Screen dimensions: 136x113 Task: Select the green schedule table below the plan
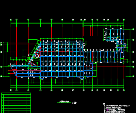click(x=16, y=103)
